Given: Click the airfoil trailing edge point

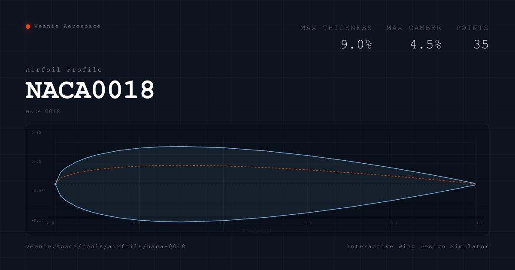Looking at the screenshot, I should coord(475,184).
